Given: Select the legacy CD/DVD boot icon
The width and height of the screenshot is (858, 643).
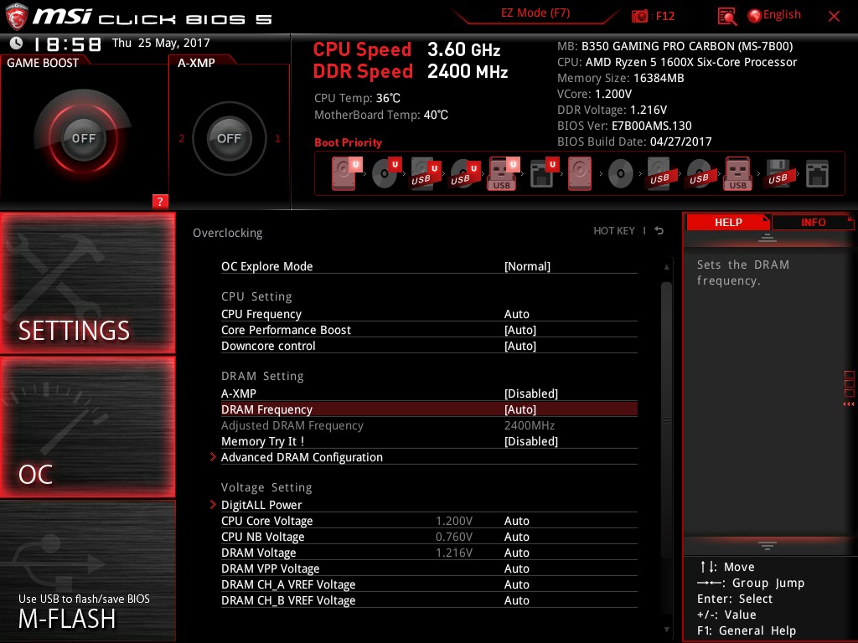Looking at the screenshot, I should (x=621, y=174).
